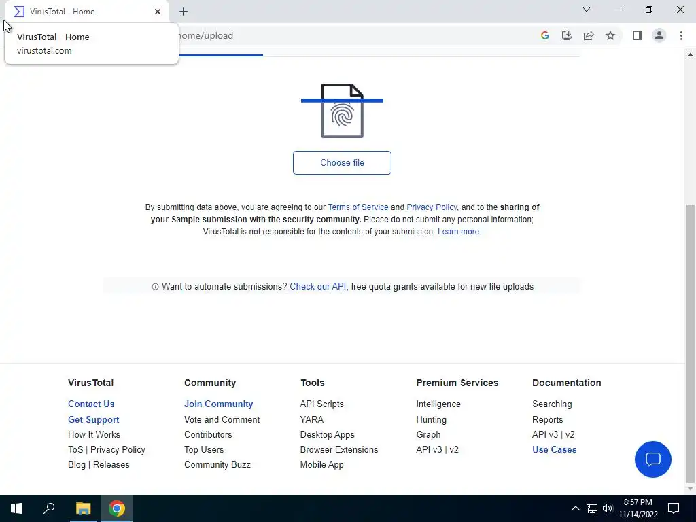Open the volume tray icon

(x=607, y=508)
